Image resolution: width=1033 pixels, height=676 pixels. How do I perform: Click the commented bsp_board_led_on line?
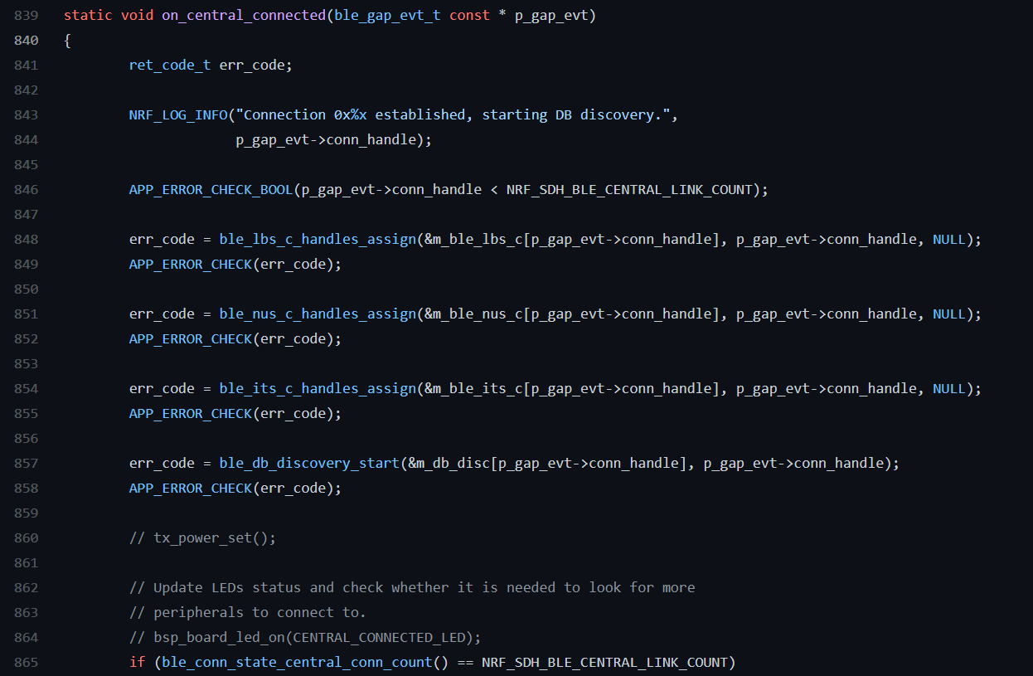[305, 638]
